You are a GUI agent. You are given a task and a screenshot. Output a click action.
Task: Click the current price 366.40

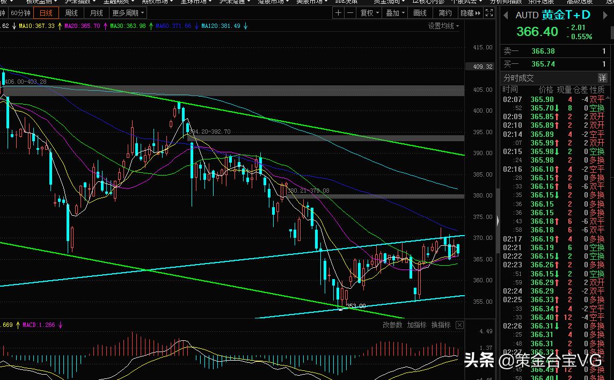[537, 31]
